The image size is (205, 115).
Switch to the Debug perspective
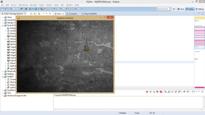(199, 9)
